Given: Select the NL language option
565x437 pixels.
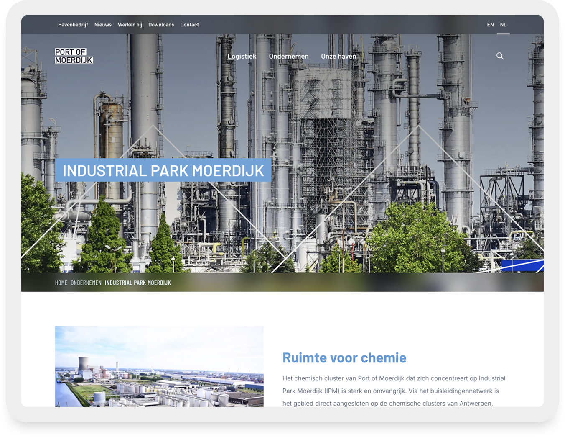Looking at the screenshot, I should pos(503,25).
